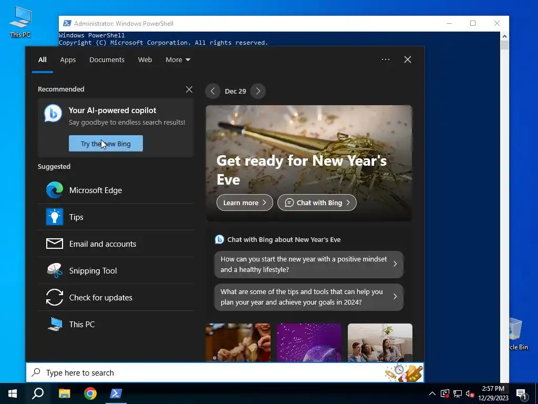
Task: Open the purple disco ball thumbnail
Action: (x=309, y=342)
